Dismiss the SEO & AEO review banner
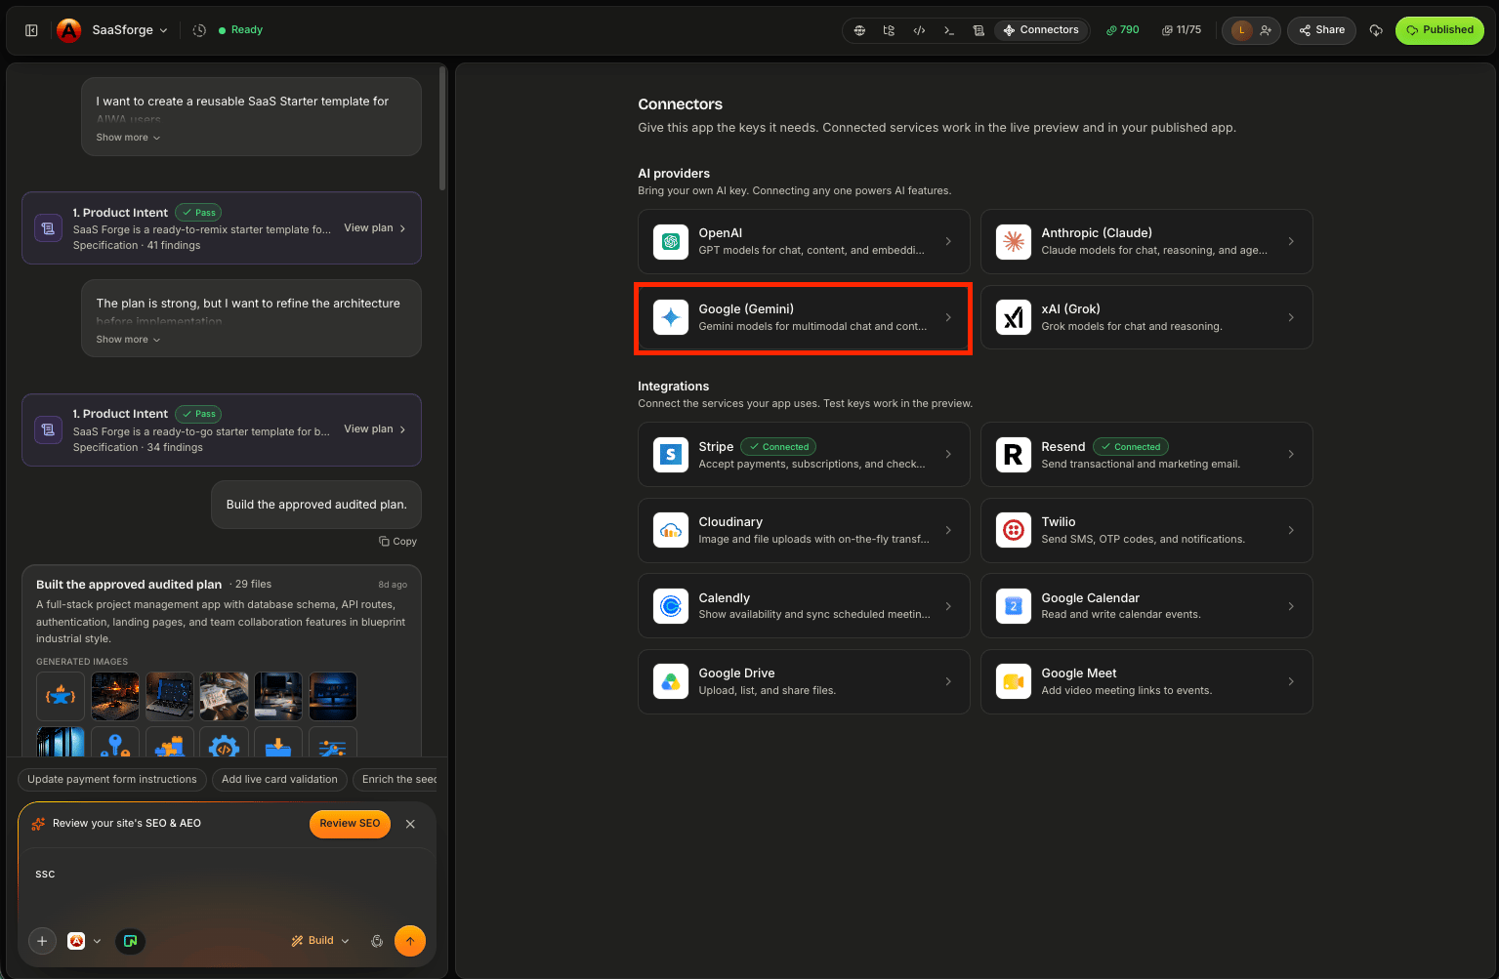The width and height of the screenshot is (1499, 979). tap(410, 824)
